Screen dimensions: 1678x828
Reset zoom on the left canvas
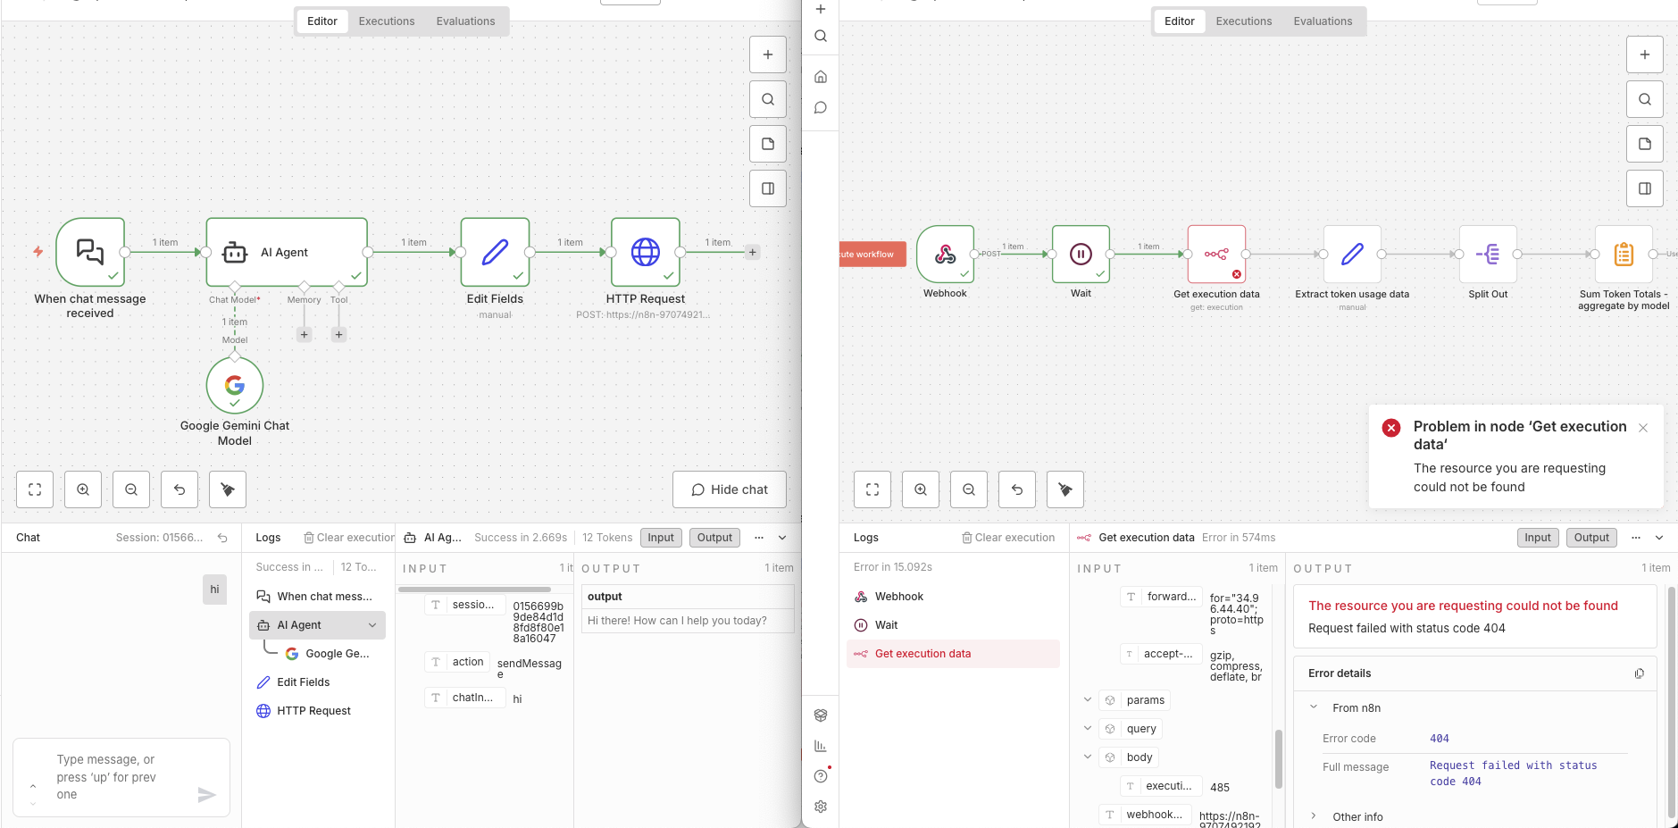(179, 489)
